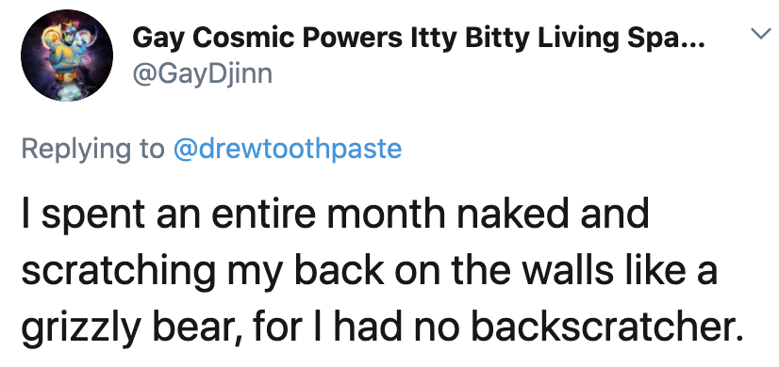Visit the @GayDjinn handle link
Image resolution: width=779 pixels, height=367 pixels.
click(x=202, y=75)
